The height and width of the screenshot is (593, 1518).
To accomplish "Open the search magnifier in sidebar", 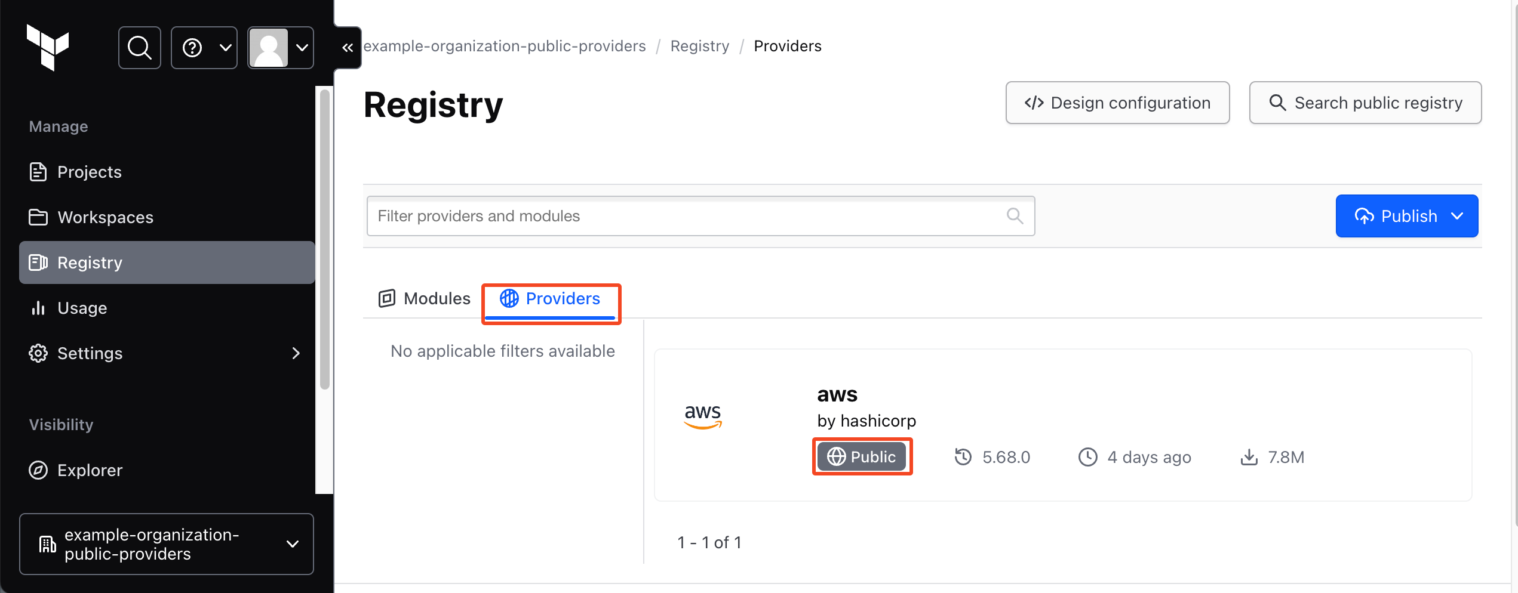I will pos(140,48).
